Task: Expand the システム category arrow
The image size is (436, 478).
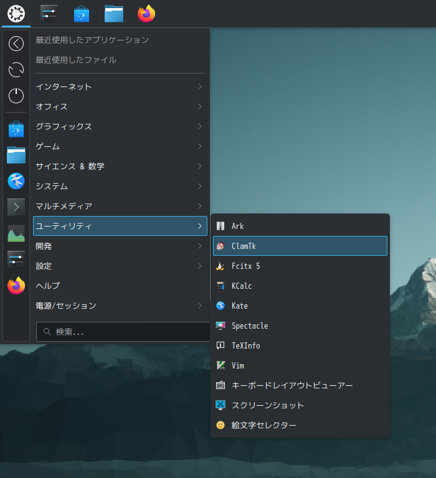Action: pyautogui.click(x=200, y=186)
